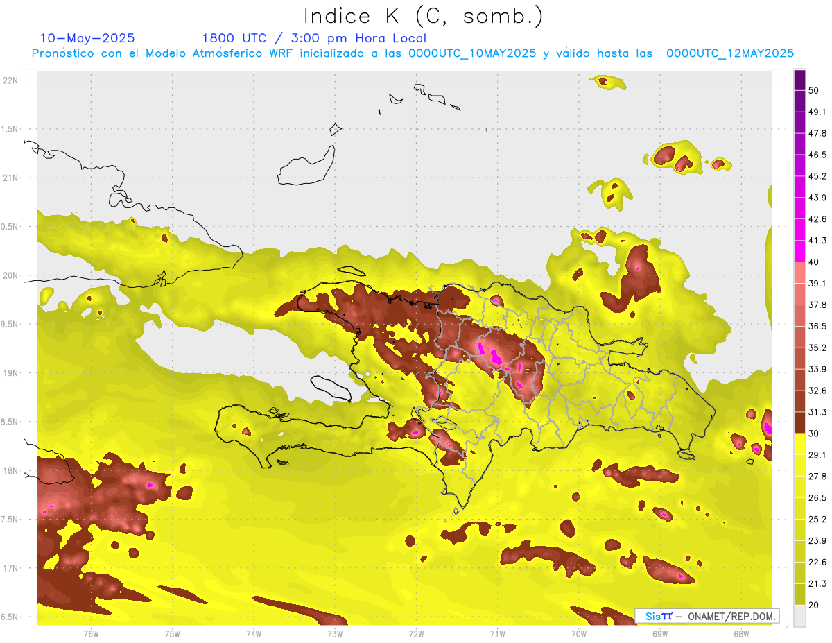Screen dimensions: 832x643
Task: Select the dark purple swatch topping the color scale
Action: pyautogui.click(x=799, y=80)
